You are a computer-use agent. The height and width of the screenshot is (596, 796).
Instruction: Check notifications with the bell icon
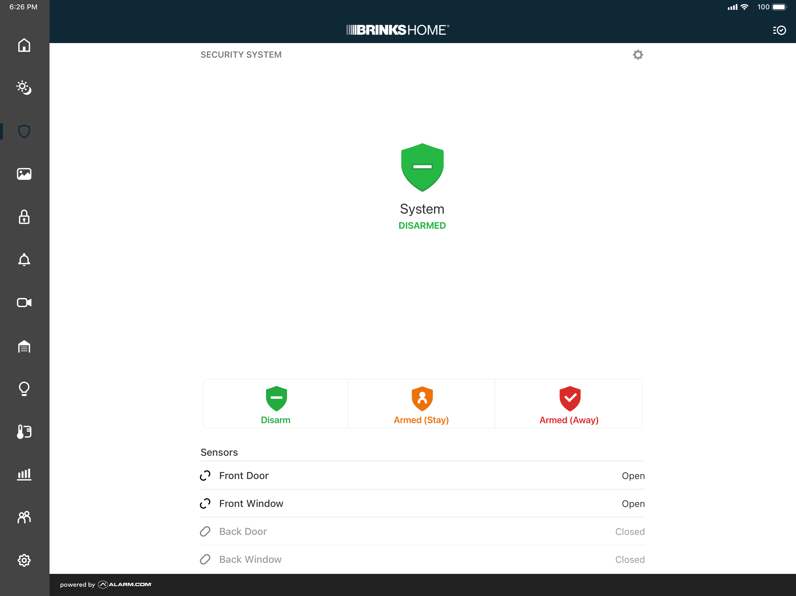(x=24, y=260)
